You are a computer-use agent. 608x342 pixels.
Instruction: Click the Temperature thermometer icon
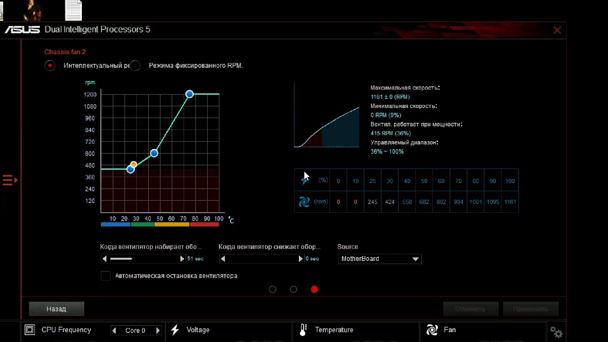coord(303,330)
